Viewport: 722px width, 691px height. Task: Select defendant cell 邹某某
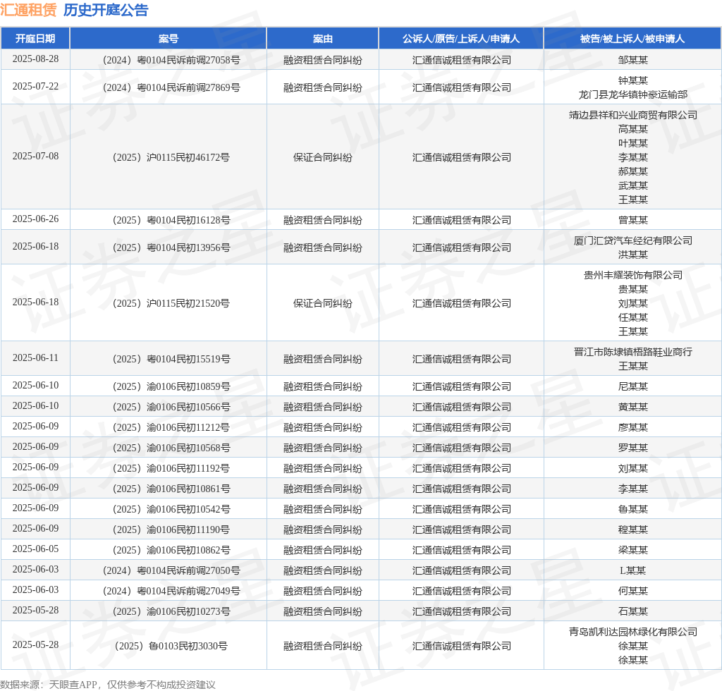(633, 60)
